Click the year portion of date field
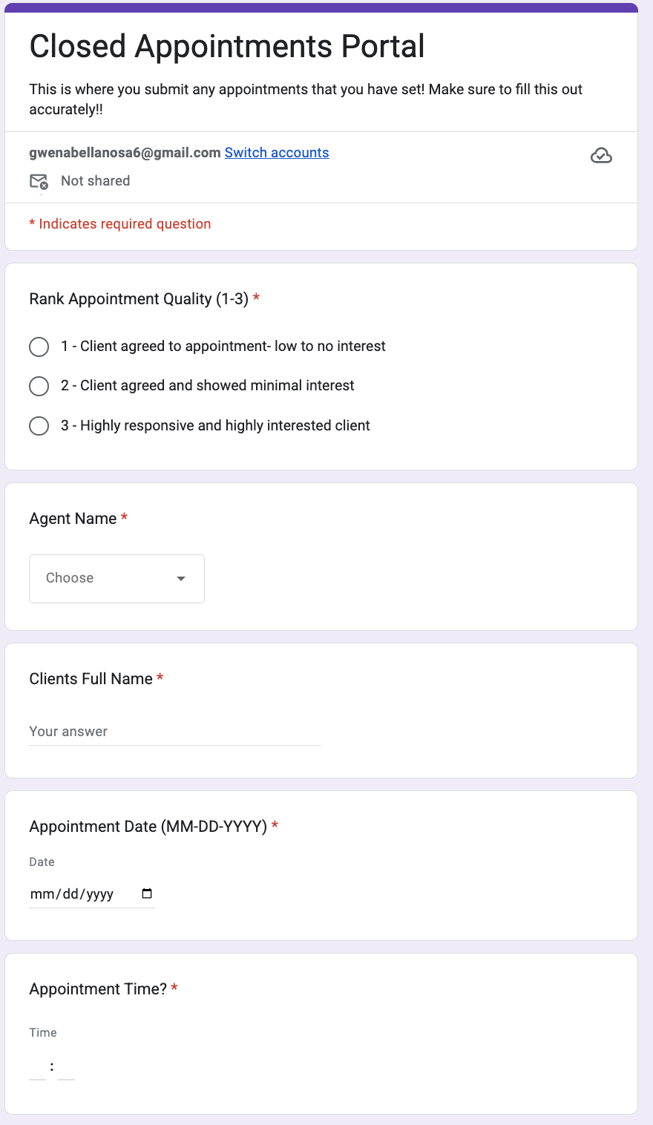The width and height of the screenshot is (653, 1125). (100, 894)
